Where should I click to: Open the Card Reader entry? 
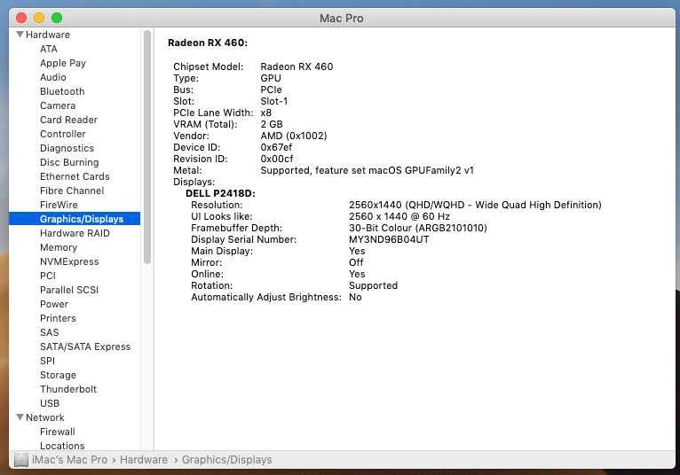68,120
